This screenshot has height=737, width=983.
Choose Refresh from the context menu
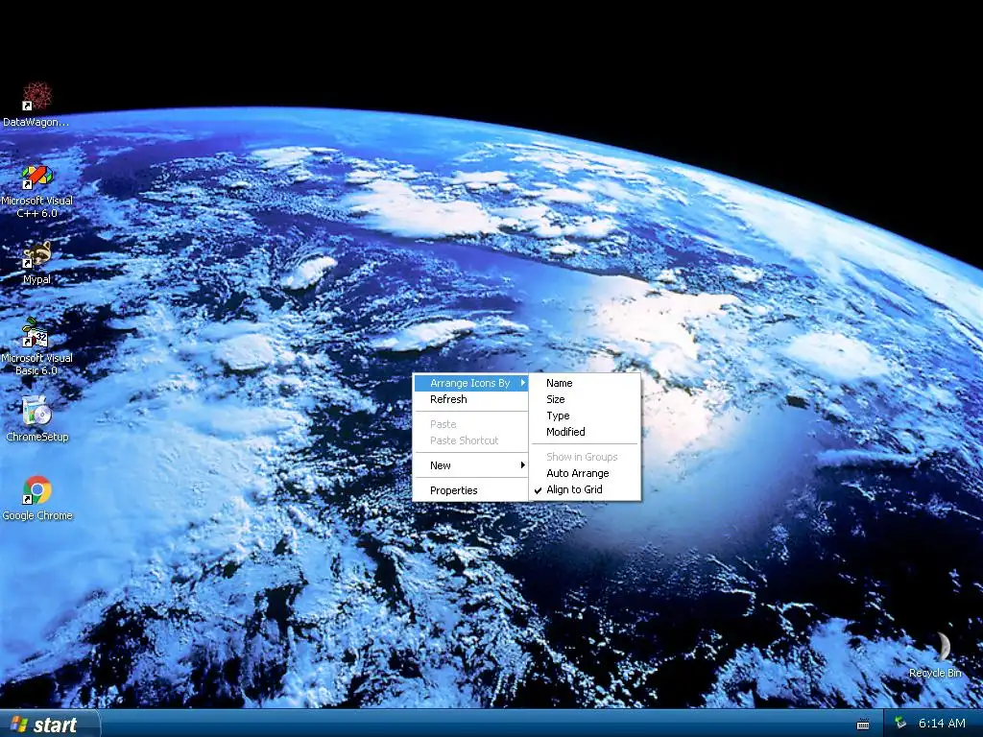[470, 399]
